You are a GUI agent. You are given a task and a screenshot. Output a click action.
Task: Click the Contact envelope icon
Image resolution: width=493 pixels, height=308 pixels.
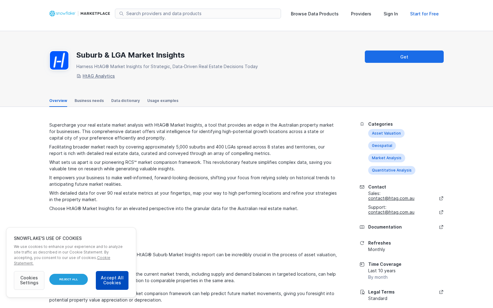tap(362, 187)
